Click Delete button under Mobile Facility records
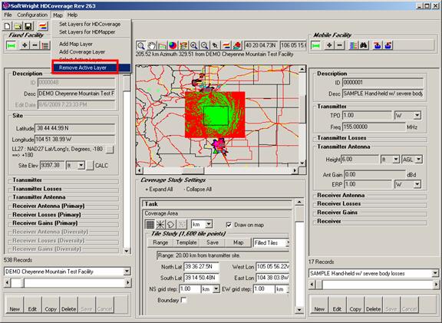The height and width of the screenshot is (323, 442). point(373,305)
